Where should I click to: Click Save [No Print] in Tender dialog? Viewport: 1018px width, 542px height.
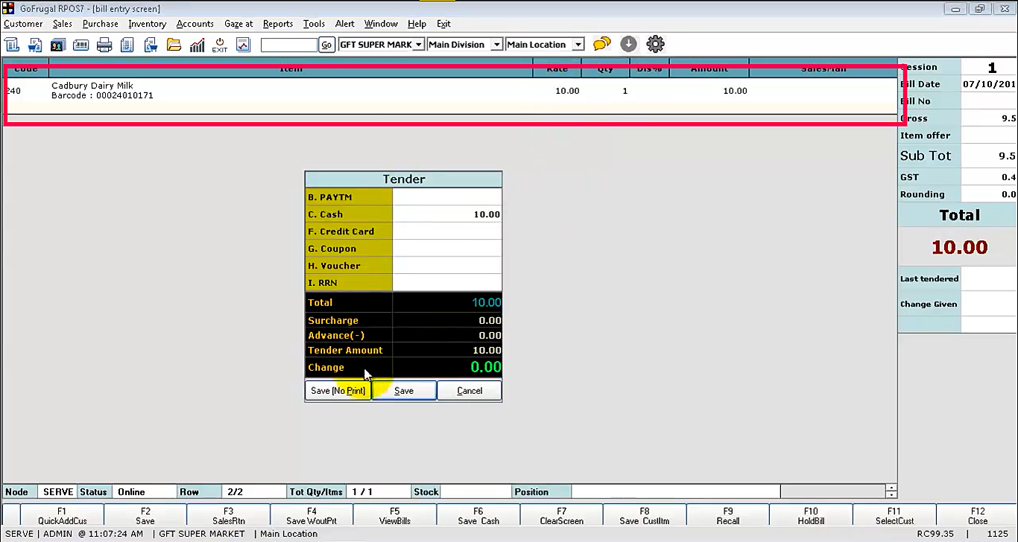[x=338, y=391]
